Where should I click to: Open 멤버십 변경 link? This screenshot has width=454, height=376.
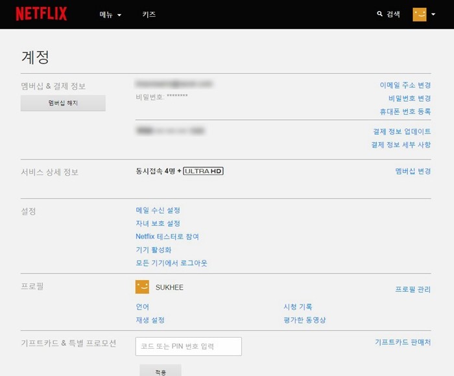pos(413,171)
